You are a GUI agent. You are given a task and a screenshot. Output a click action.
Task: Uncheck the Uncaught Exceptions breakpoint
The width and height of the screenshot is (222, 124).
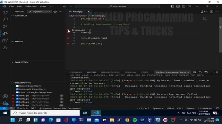point(17,89)
